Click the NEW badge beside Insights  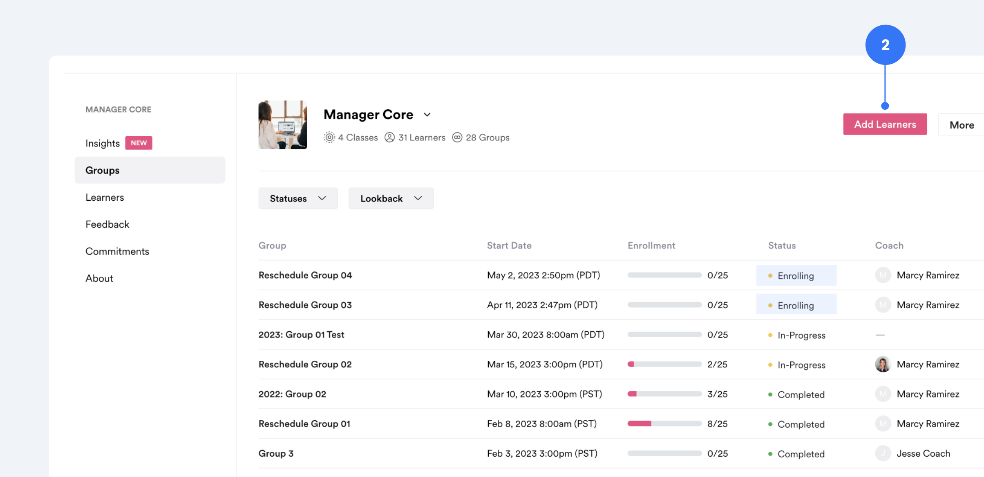click(139, 143)
